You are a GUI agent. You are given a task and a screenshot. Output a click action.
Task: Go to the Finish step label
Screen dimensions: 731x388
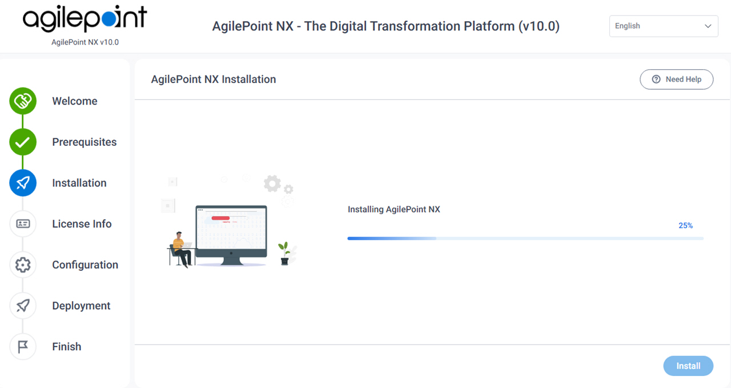[x=67, y=347]
